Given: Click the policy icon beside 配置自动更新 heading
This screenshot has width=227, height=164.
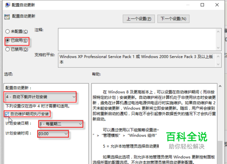Looking at the screenshot, I should tap(7, 17).
